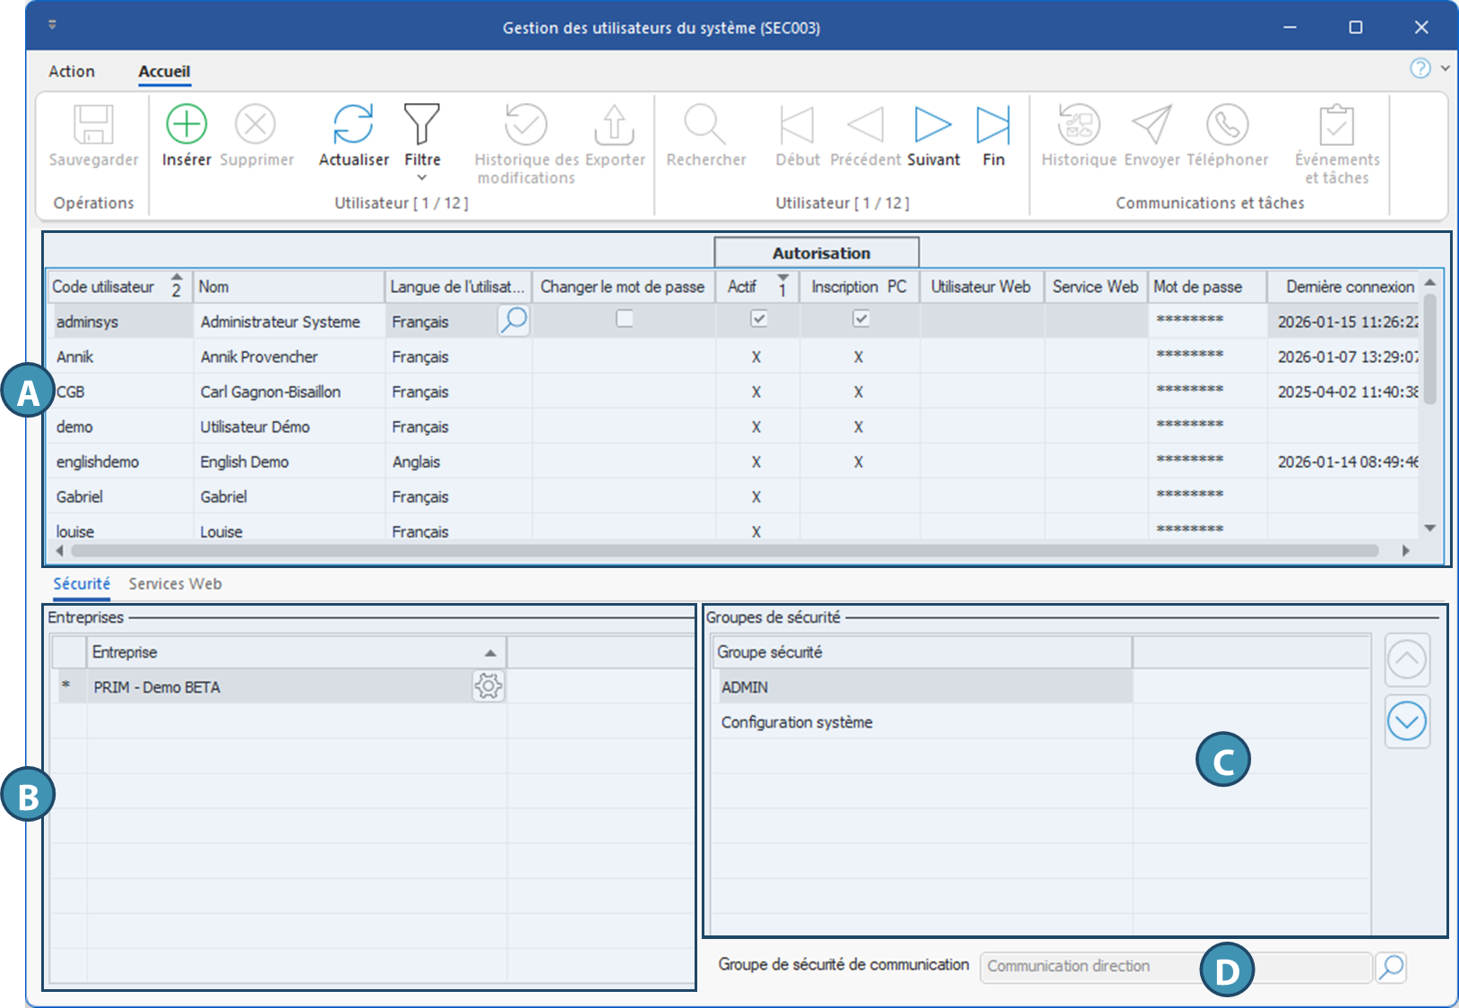Refresh the list with Actualiser
The image size is (1459, 1008).
coord(353,125)
